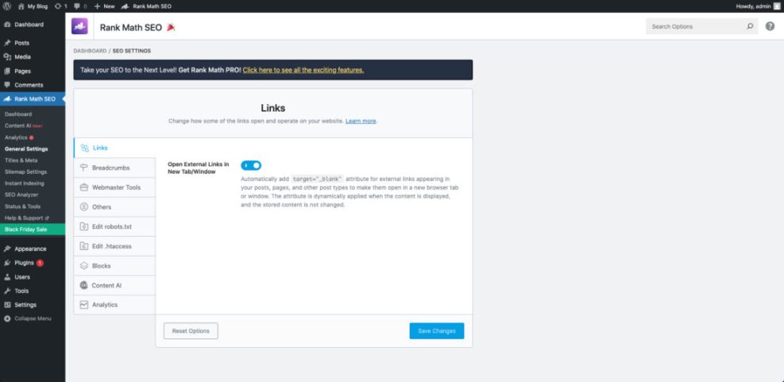Open Rank Math Dashboard submenu item
784x382 pixels.
[18, 114]
